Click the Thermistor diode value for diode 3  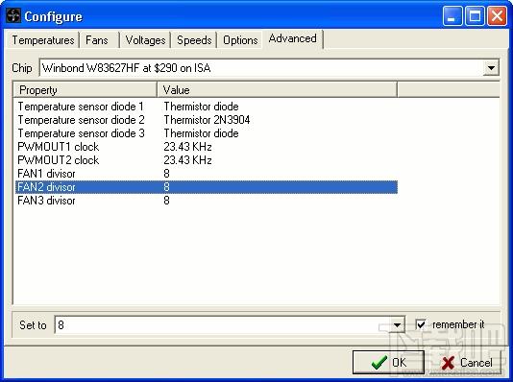click(201, 133)
